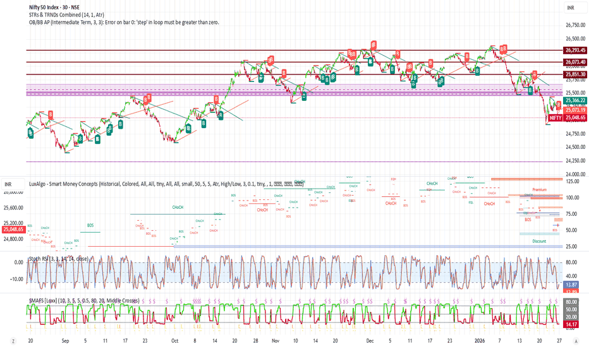Click the red 25,048.65 label in Smart Money pane

(13, 229)
